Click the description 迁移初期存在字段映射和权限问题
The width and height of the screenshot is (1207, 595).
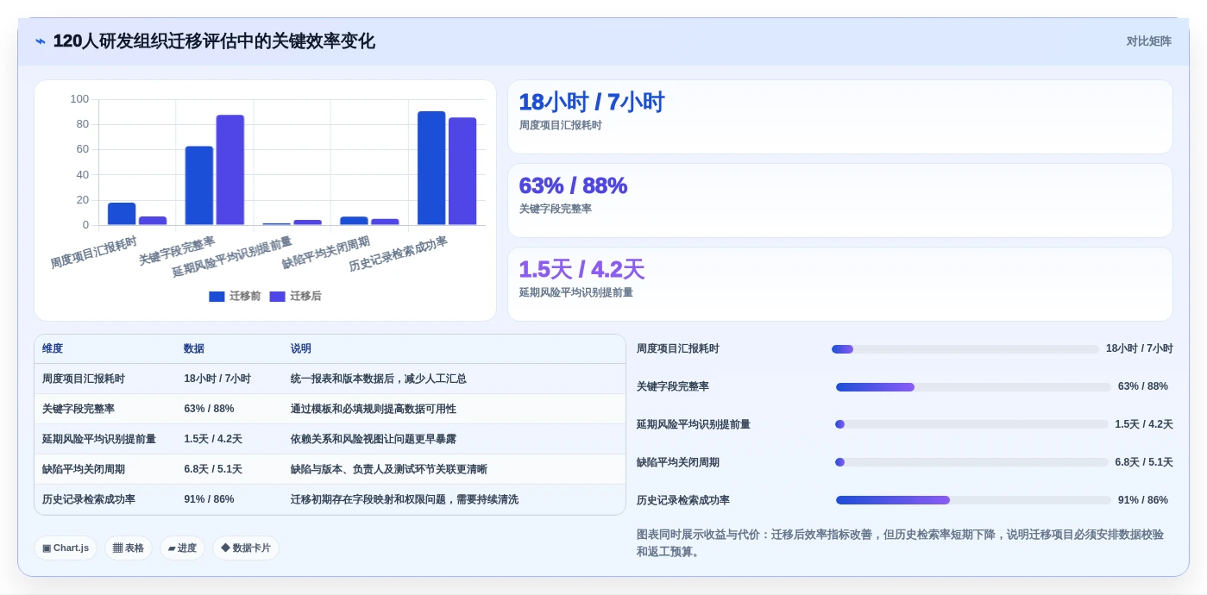405,500
